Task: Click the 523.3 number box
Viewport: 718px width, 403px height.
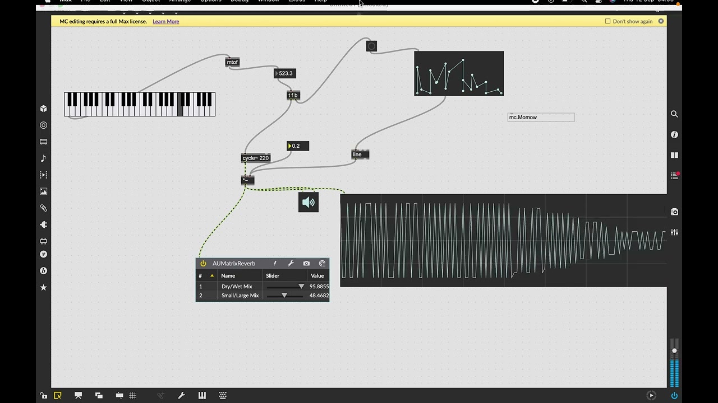Action: 285,73
